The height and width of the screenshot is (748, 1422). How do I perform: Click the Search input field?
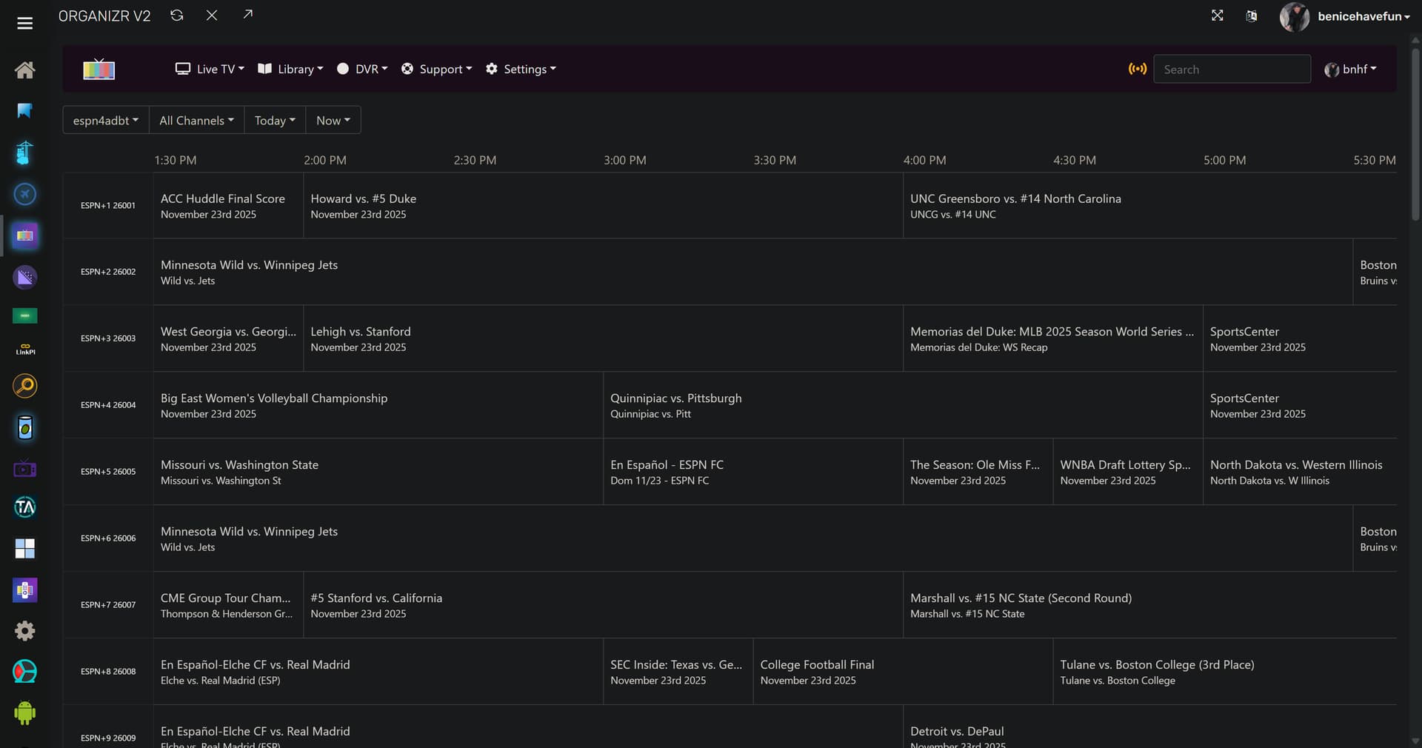1232,69
